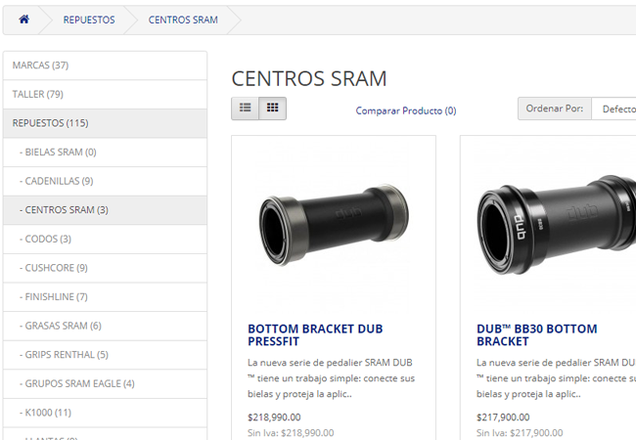
Task: Open DUB BB30 Bottom Bracket product image
Action: [x=557, y=225]
